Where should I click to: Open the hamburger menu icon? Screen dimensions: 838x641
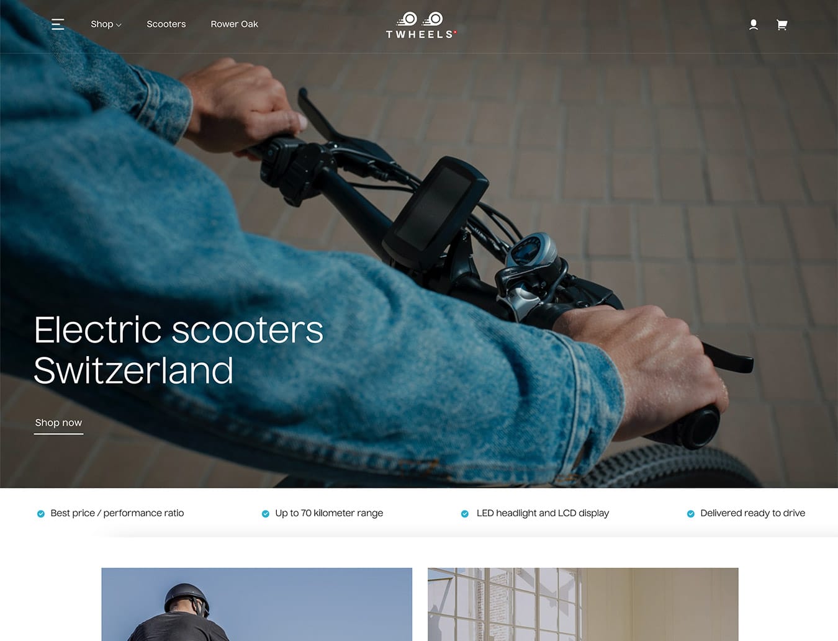coord(58,24)
